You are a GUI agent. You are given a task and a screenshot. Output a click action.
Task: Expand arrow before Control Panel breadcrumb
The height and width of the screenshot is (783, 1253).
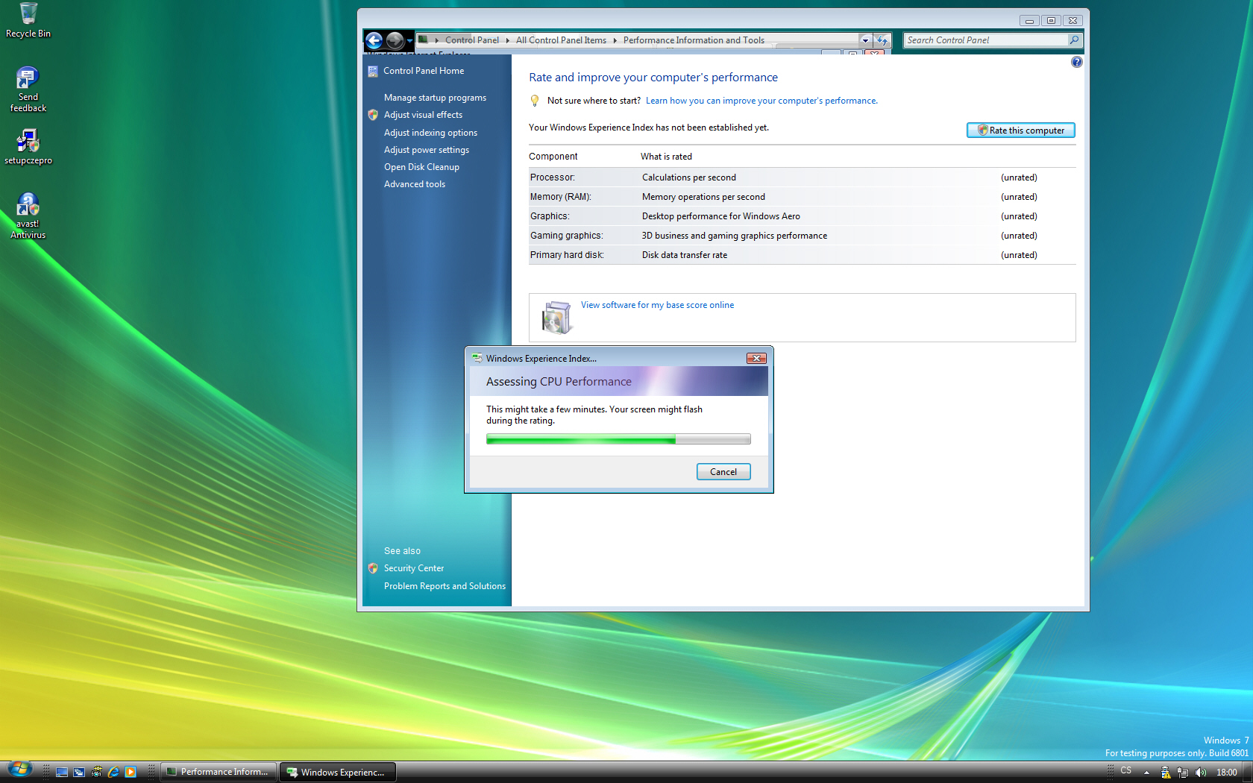[437, 40]
